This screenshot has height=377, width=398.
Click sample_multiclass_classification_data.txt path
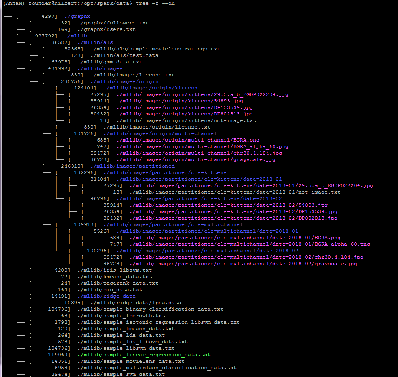[157, 368]
